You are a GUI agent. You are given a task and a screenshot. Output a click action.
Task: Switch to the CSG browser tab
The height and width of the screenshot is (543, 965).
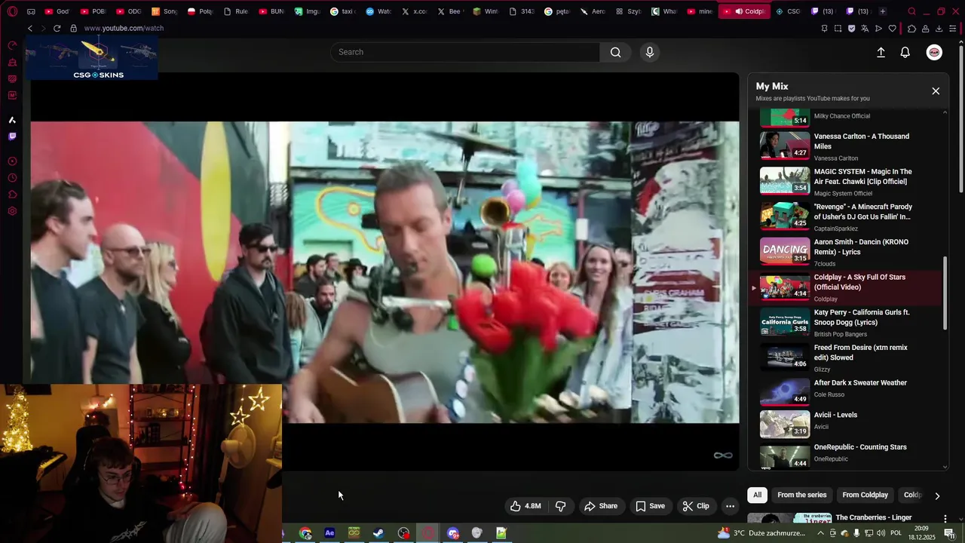(x=789, y=11)
